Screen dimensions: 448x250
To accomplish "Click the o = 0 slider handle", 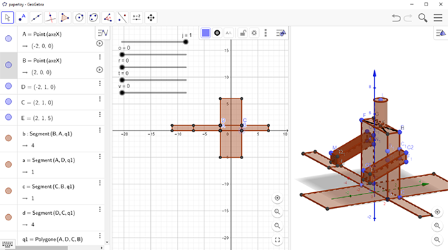I will pyautogui.click(x=122, y=54).
